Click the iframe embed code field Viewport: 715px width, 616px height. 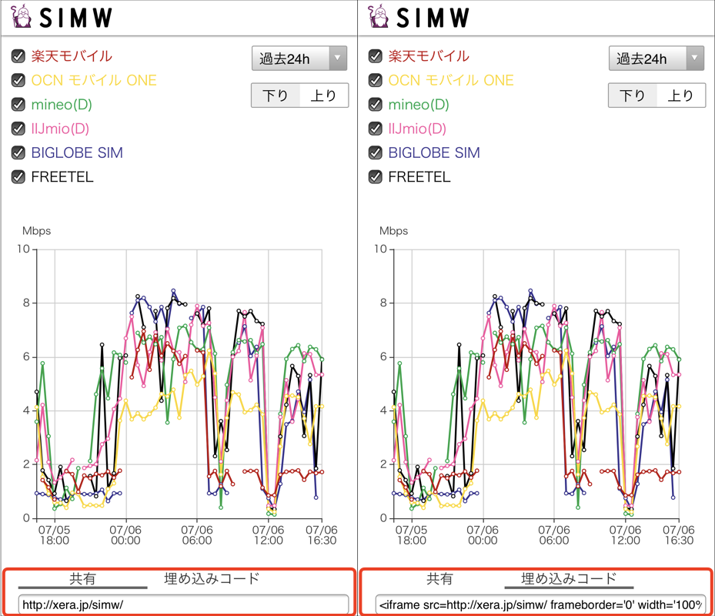point(540,604)
